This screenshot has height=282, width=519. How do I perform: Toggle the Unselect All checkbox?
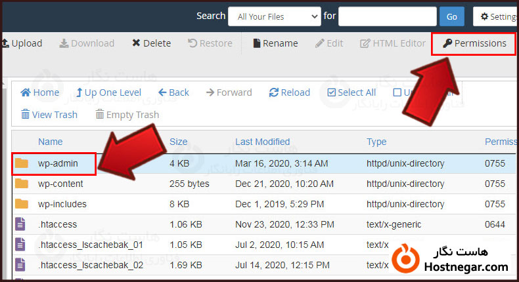pos(397,92)
